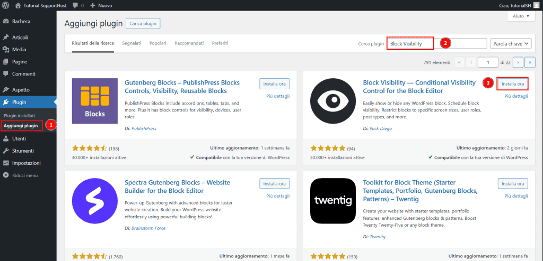543x261 pixels.
Task: Collapse the sidebar with Riduci menu icon
Action: [x=6, y=175]
